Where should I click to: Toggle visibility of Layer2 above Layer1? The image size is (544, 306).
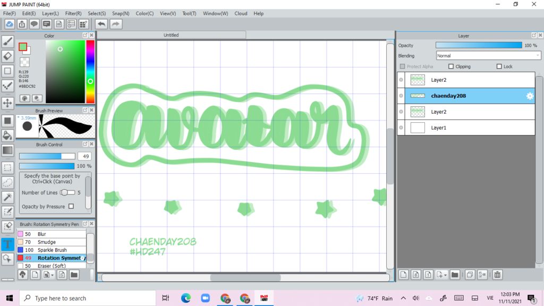(x=401, y=112)
